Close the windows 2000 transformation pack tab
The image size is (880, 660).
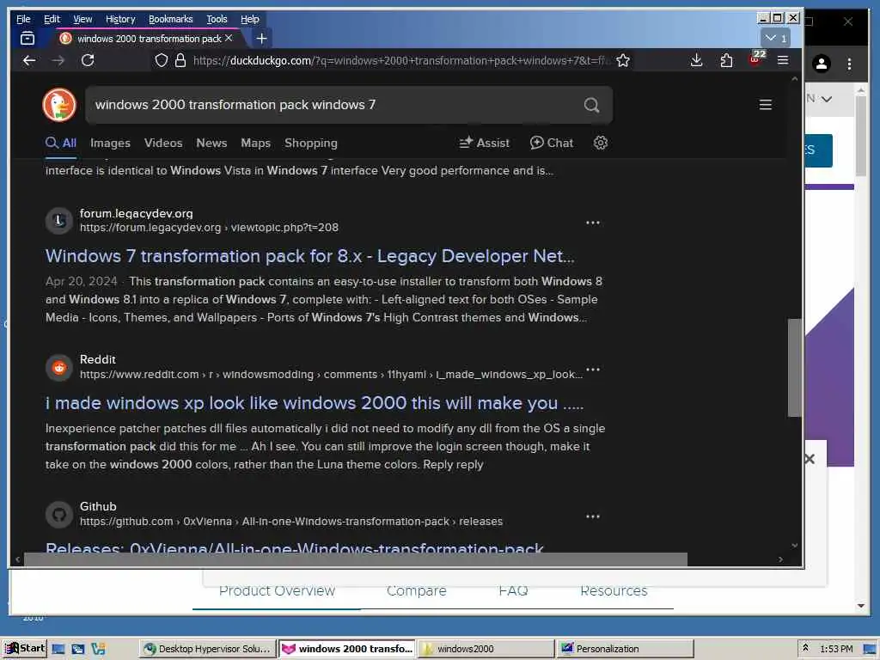pos(229,38)
